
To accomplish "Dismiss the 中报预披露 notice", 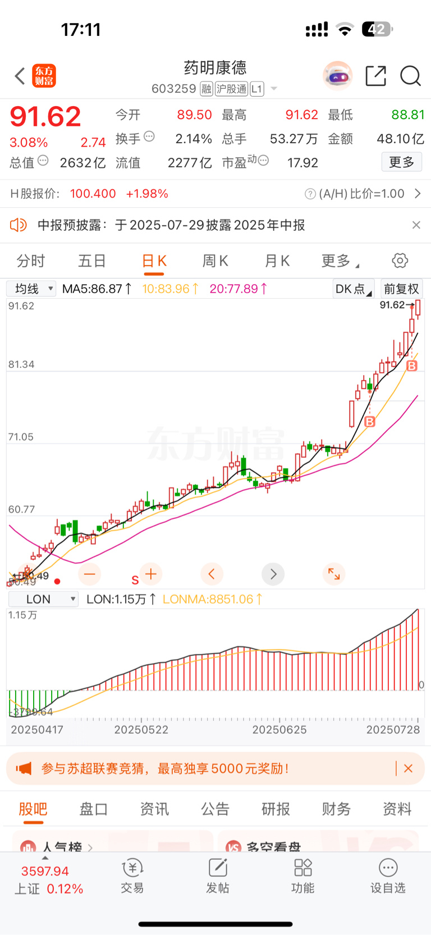I will (416, 225).
